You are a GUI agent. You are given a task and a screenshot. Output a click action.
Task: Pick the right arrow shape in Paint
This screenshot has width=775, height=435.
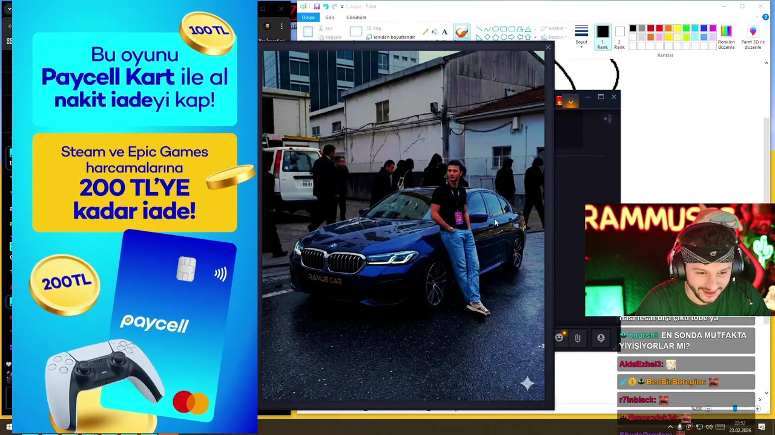(511, 37)
